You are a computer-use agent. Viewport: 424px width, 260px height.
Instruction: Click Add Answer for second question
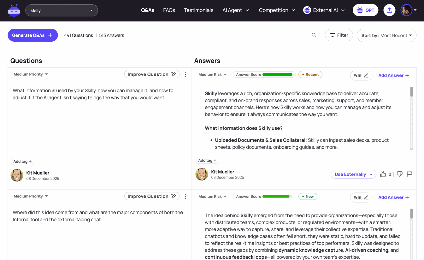point(394,198)
